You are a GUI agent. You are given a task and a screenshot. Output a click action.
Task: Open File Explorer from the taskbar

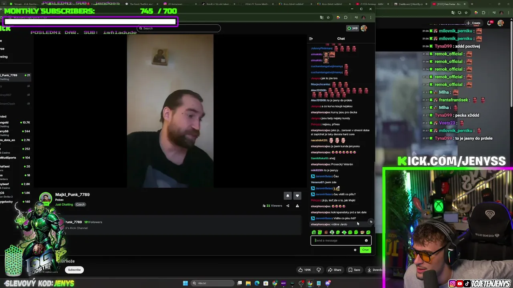(x=248, y=283)
